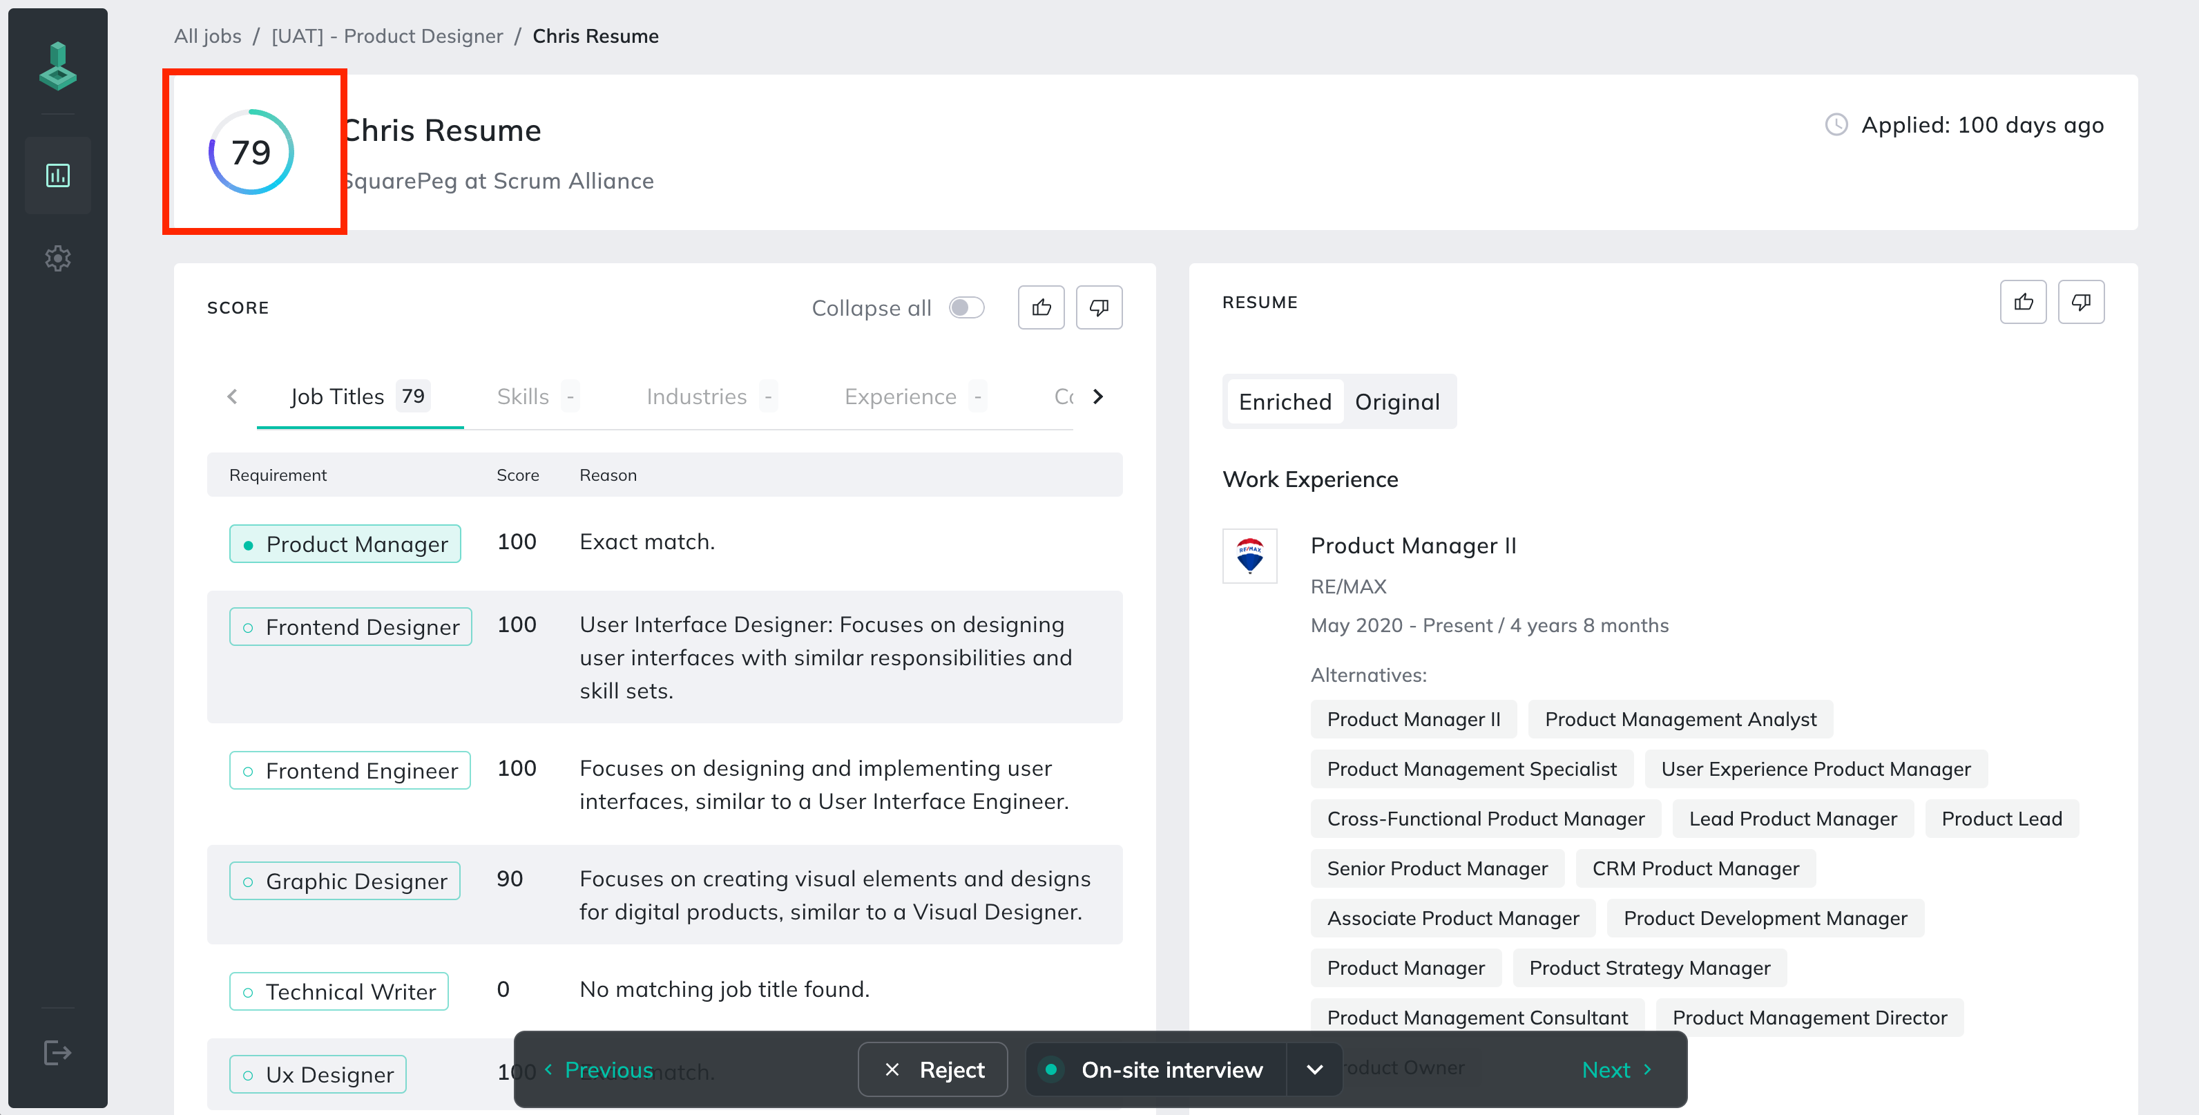Click the Lead Product Manager chip
Screen dimensions: 2199x1115
(1793, 818)
